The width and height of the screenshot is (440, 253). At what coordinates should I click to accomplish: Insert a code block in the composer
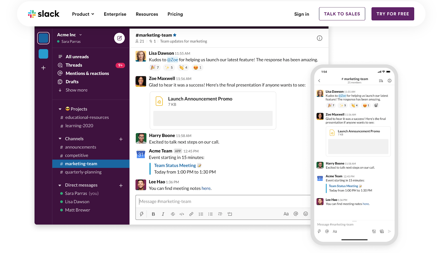point(230,214)
